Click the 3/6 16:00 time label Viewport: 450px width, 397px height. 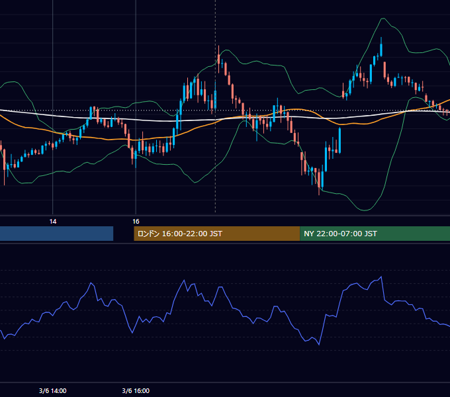click(x=136, y=390)
